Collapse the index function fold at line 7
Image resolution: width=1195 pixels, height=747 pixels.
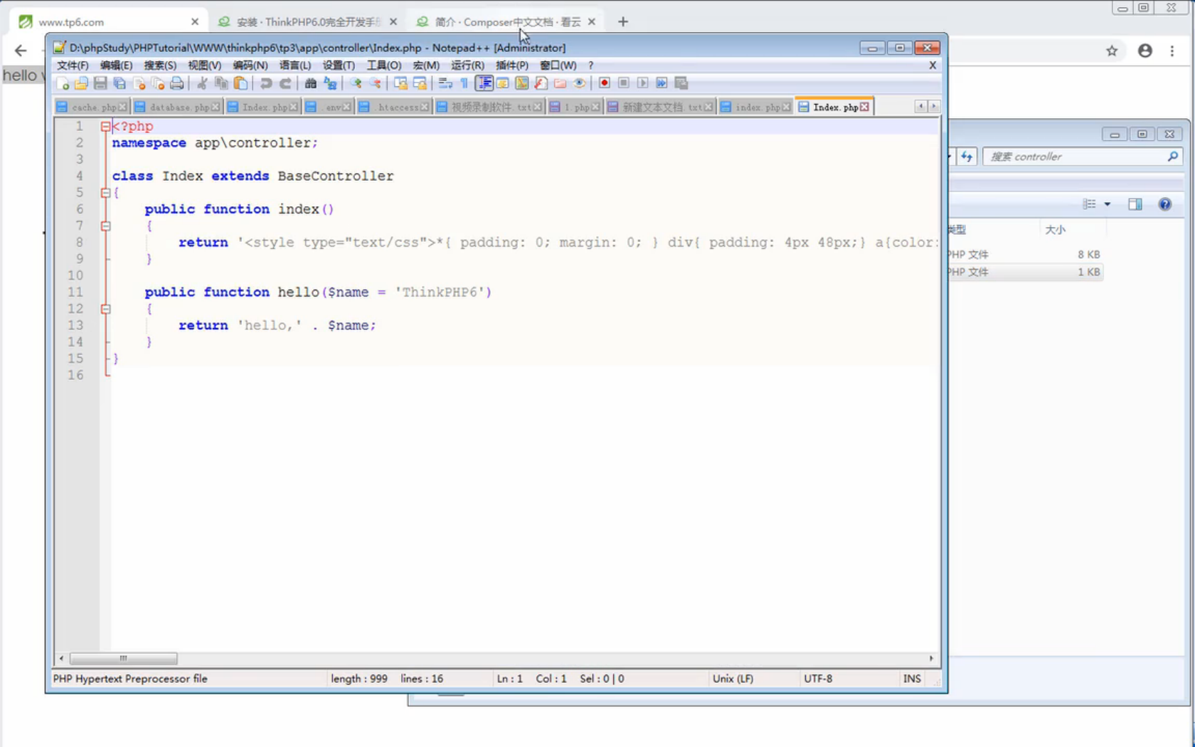[105, 226]
